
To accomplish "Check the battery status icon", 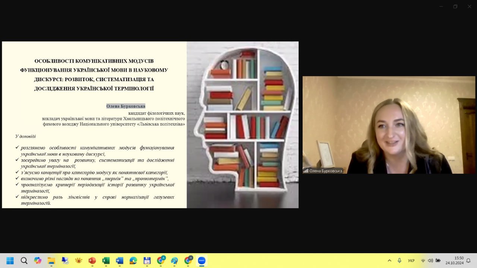I will click(438, 261).
